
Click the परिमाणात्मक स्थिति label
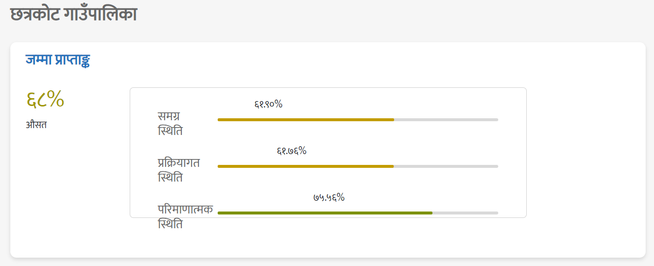point(185,216)
